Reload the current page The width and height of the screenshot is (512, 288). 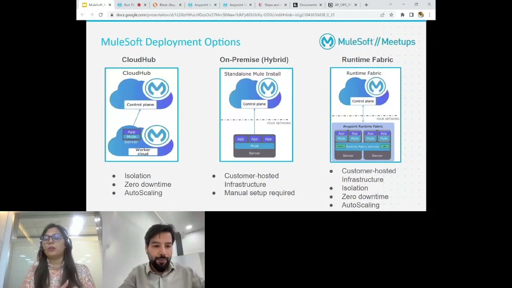(101, 15)
